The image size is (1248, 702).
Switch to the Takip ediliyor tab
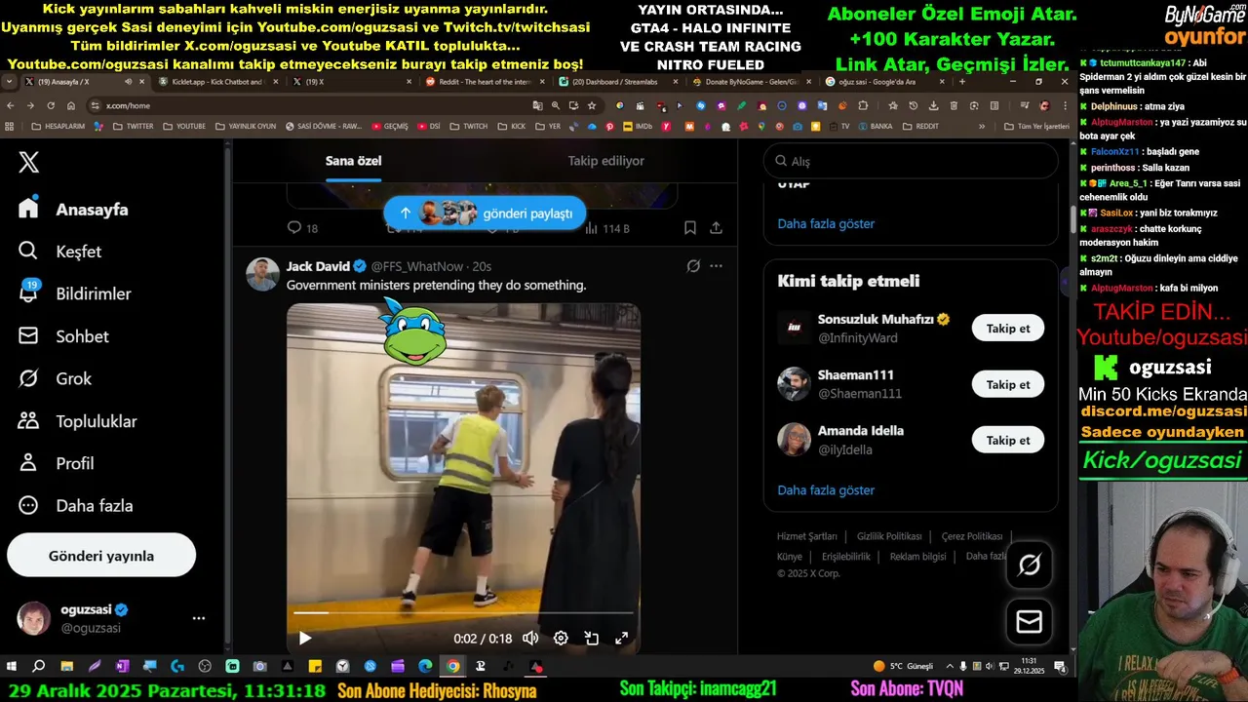tap(605, 161)
